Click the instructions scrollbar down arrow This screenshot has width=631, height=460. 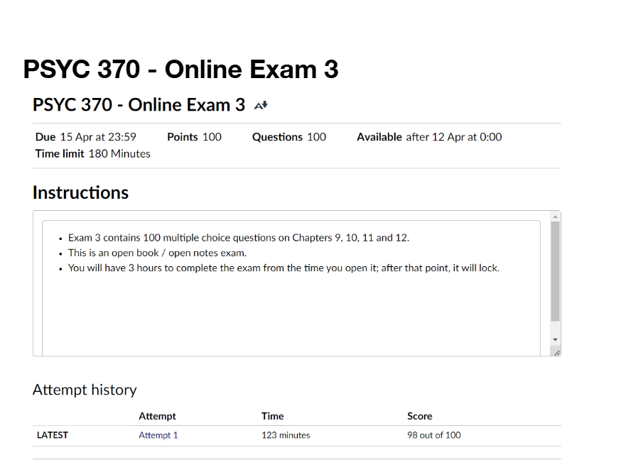[x=556, y=340]
